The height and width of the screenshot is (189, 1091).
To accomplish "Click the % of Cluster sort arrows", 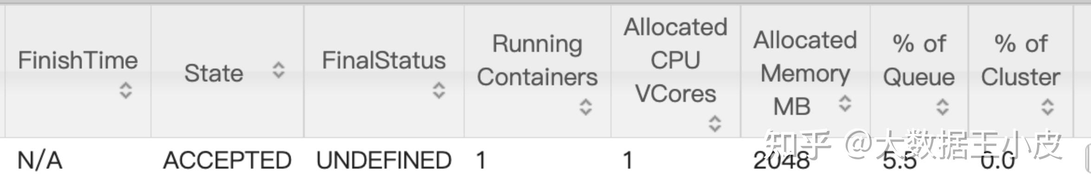I will [1047, 107].
